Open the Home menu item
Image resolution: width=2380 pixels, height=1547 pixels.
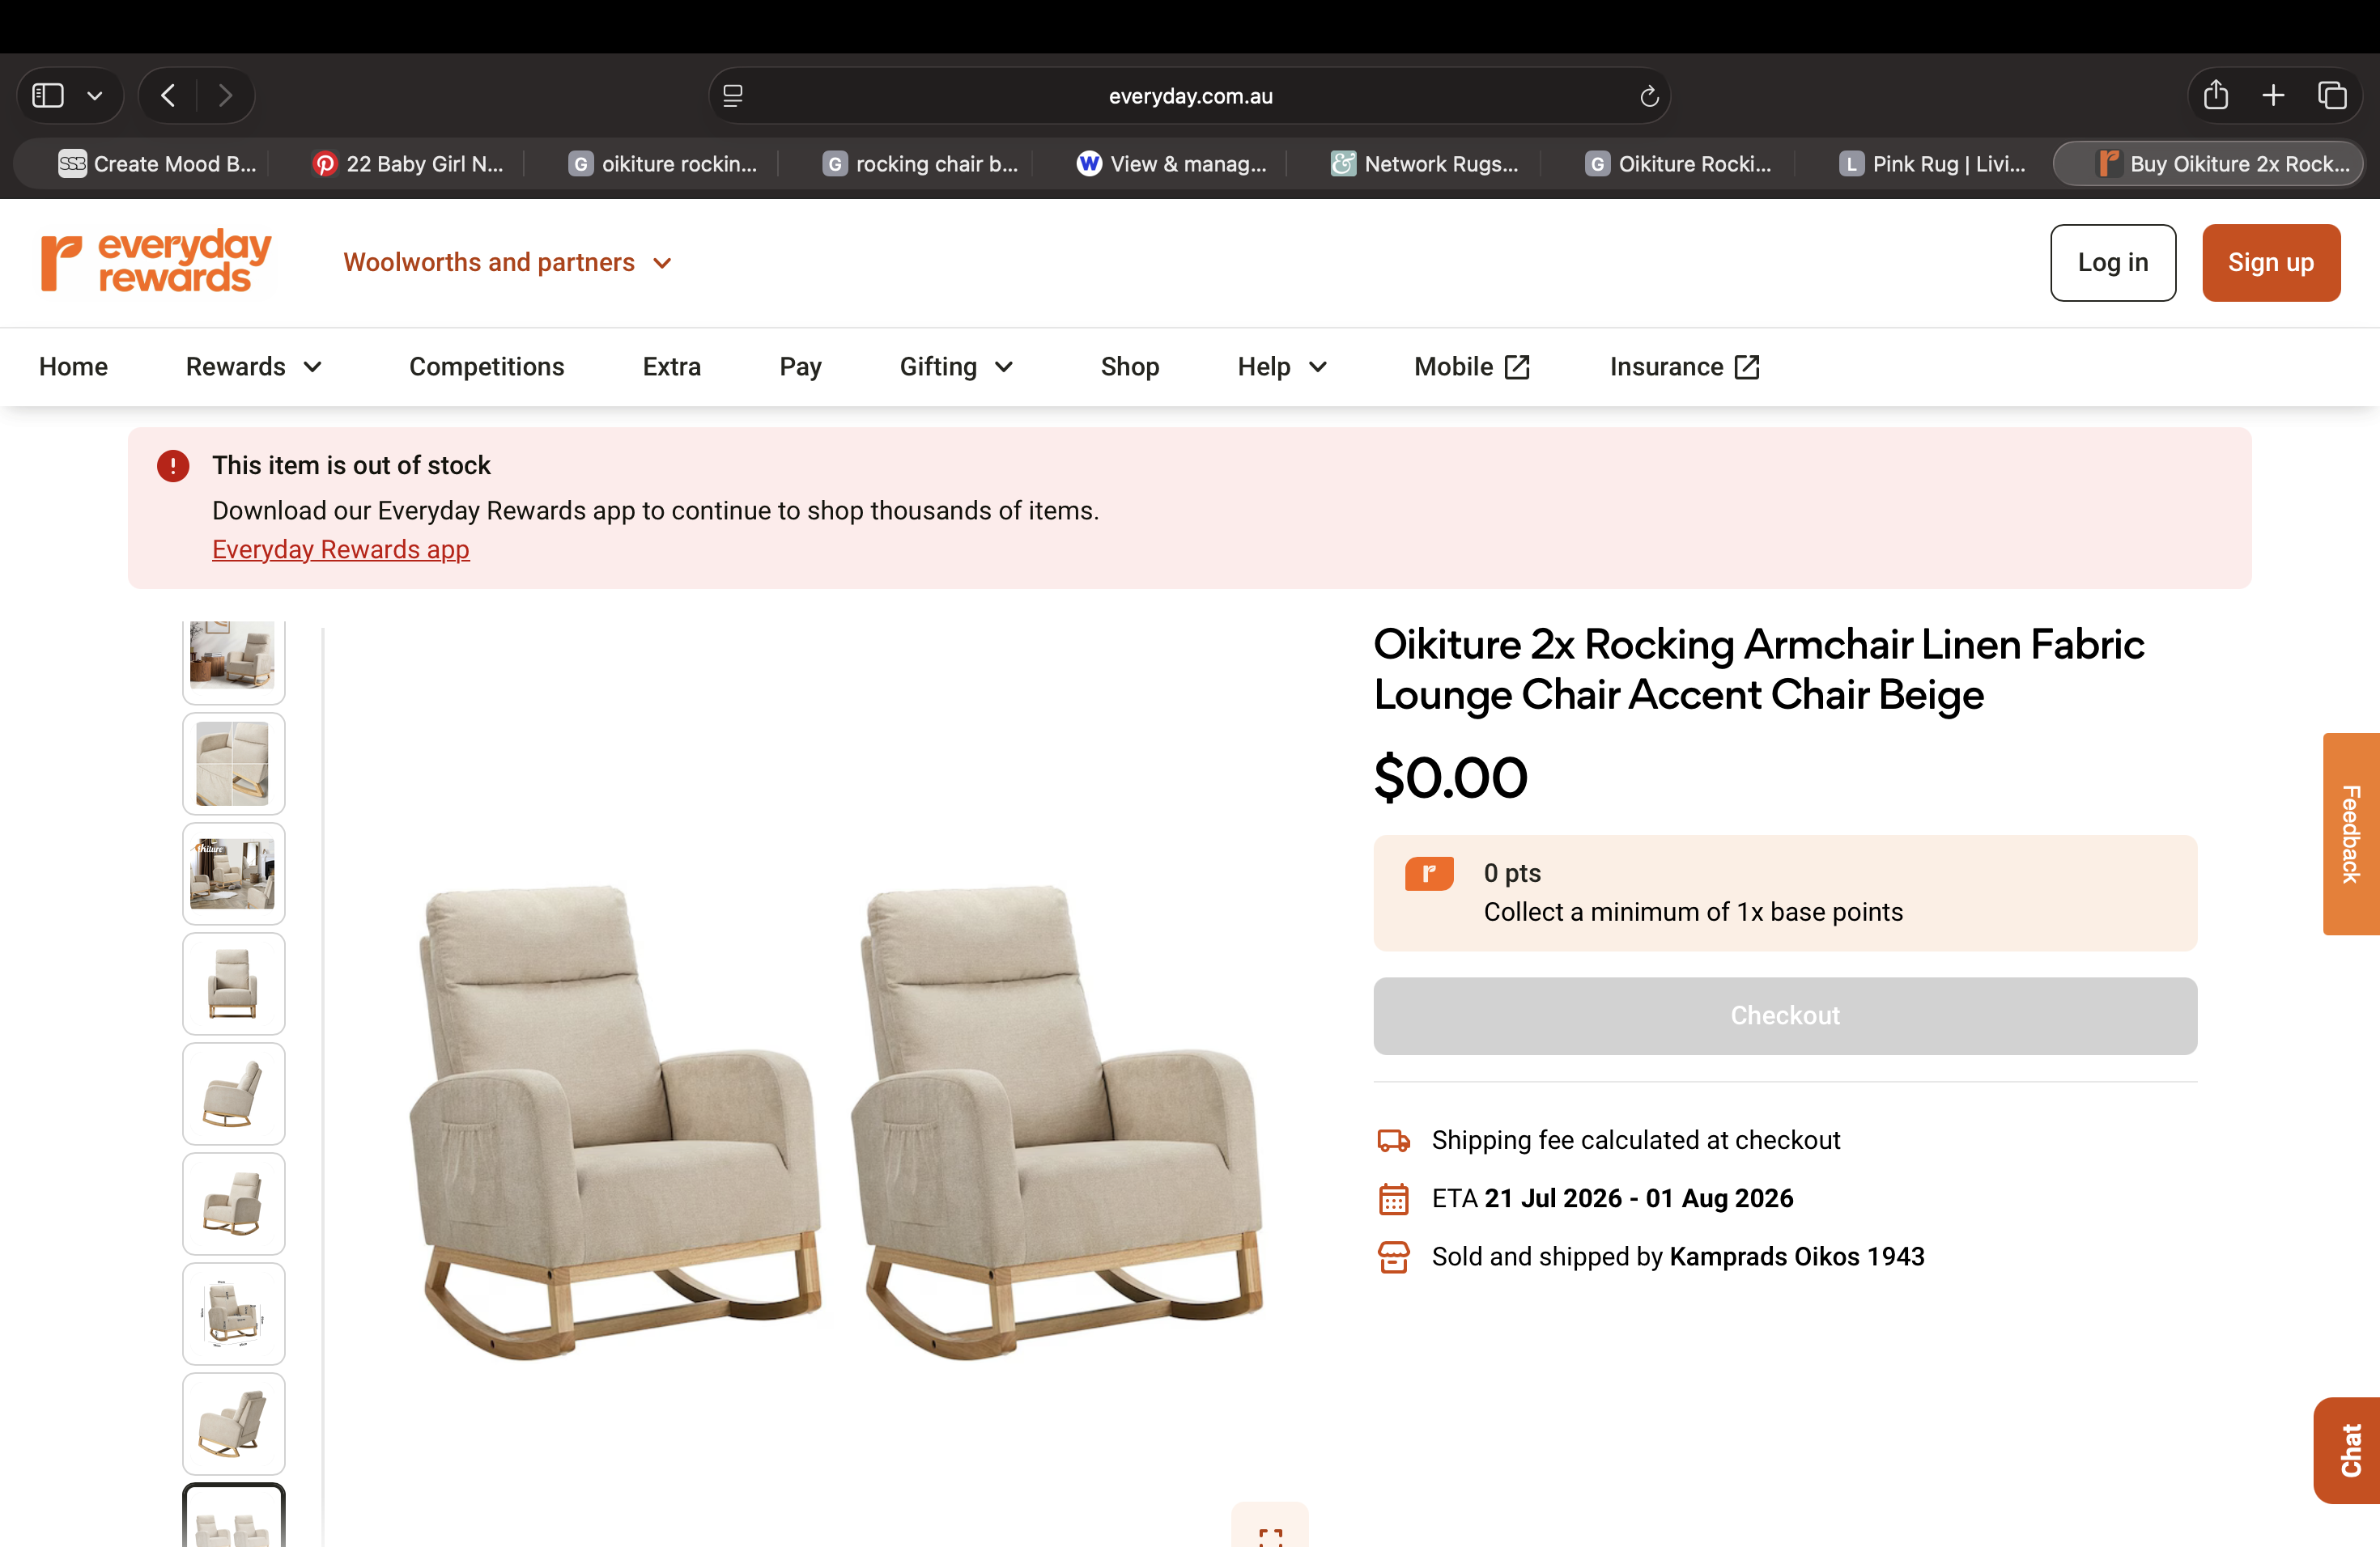point(73,367)
